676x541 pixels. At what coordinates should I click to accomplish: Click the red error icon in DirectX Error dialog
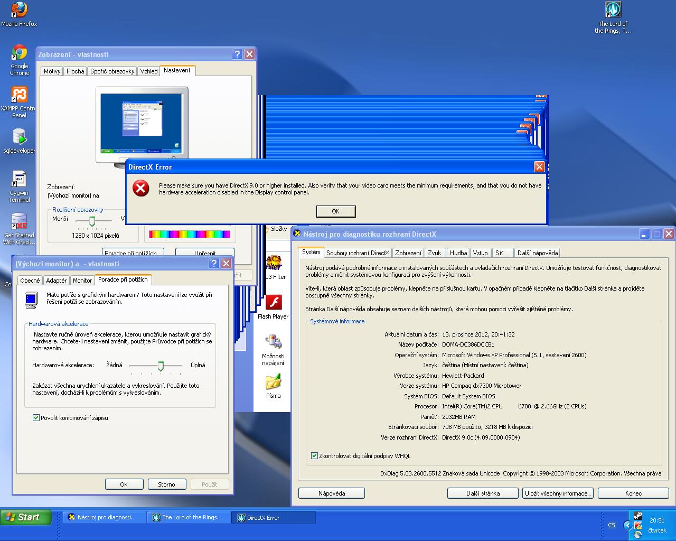(x=140, y=189)
